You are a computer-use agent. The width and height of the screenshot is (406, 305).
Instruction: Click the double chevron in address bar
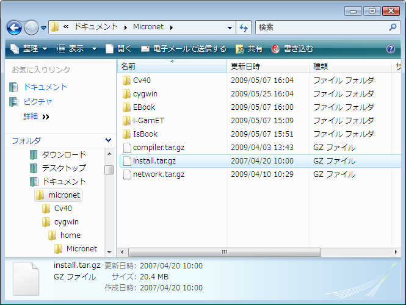pos(66,27)
